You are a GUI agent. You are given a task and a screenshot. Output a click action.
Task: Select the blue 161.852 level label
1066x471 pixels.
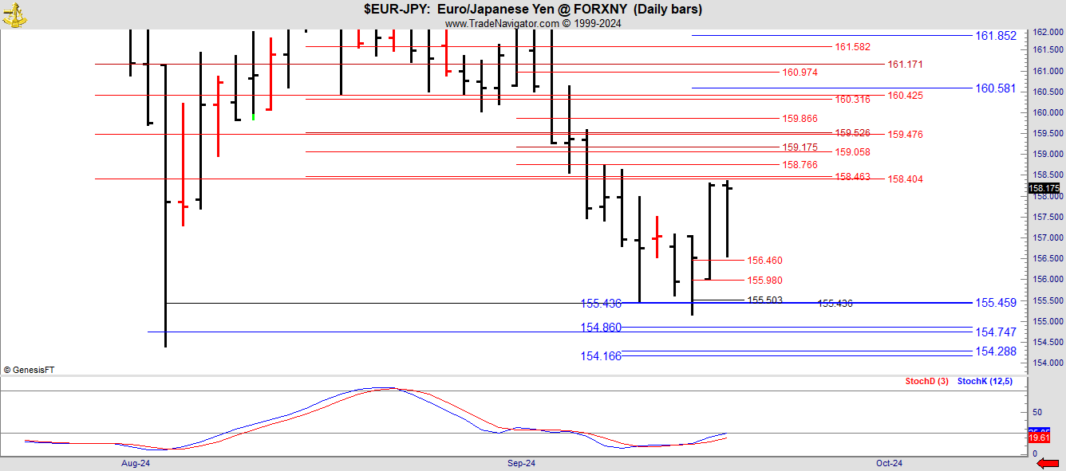pyautogui.click(x=995, y=36)
